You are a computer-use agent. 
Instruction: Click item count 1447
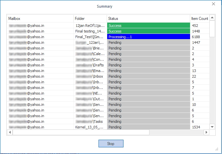pyautogui.click(x=196, y=42)
